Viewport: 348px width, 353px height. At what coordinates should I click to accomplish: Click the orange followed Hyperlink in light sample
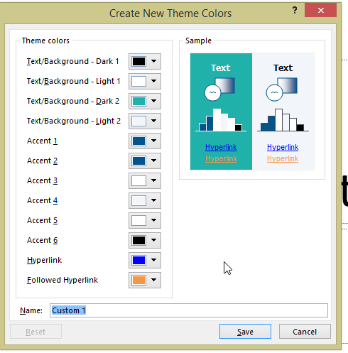[283, 158]
